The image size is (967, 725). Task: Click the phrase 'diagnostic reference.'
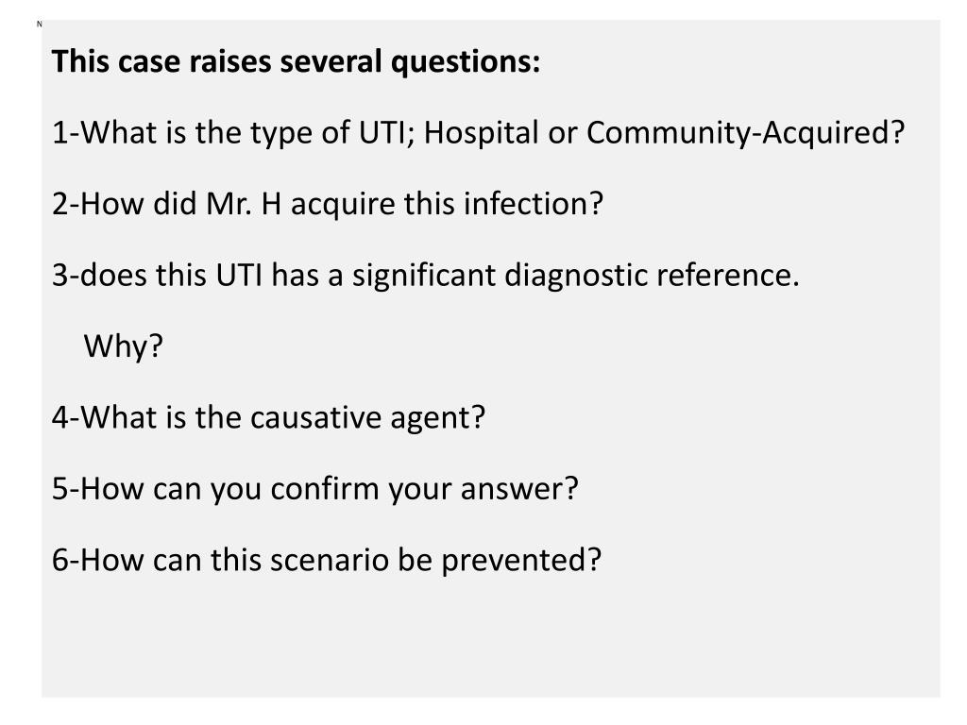click(x=652, y=275)
